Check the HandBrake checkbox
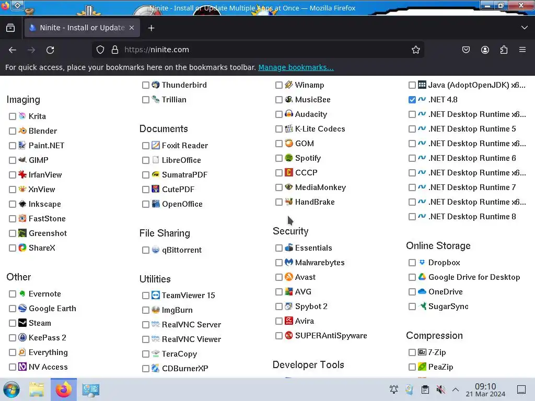535x401 pixels. tap(279, 202)
